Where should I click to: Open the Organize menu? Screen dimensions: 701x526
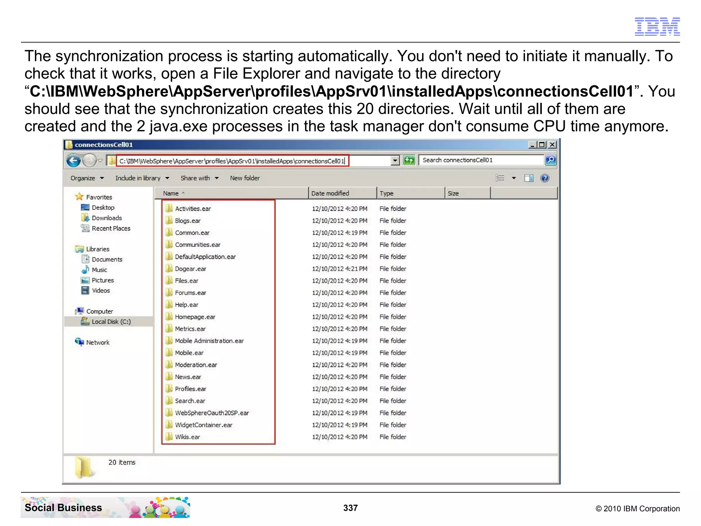point(87,178)
